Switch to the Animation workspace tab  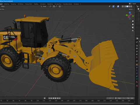[x=43, y=4]
